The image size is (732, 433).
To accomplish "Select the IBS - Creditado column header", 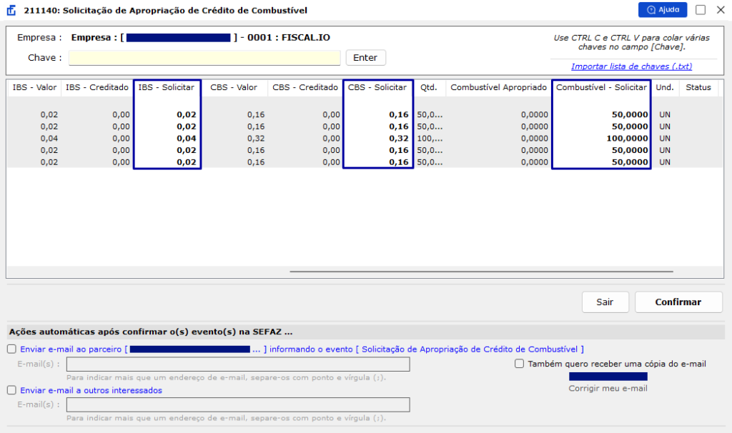I will pos(97,87).
